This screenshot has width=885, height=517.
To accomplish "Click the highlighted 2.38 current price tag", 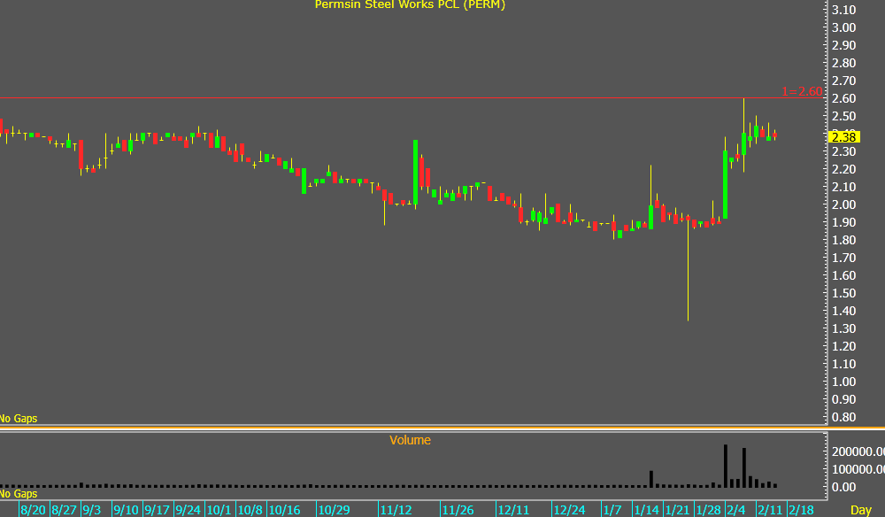I will tap(843, 137).
